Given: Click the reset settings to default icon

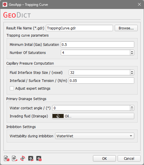Looking at the screenshot, I should tap(23, 158).
